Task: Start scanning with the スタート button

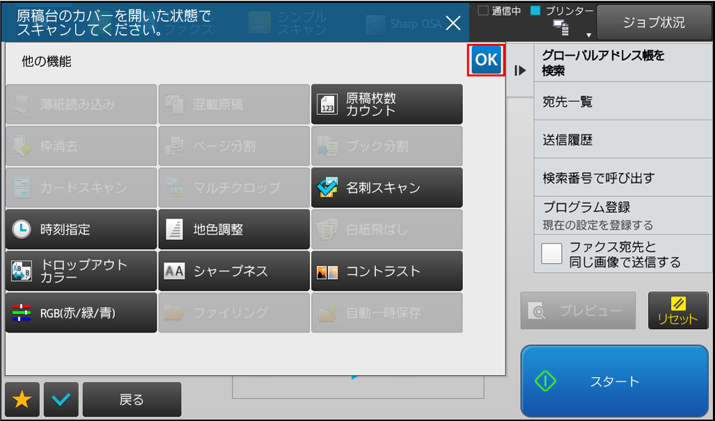Action: point(614,381)
